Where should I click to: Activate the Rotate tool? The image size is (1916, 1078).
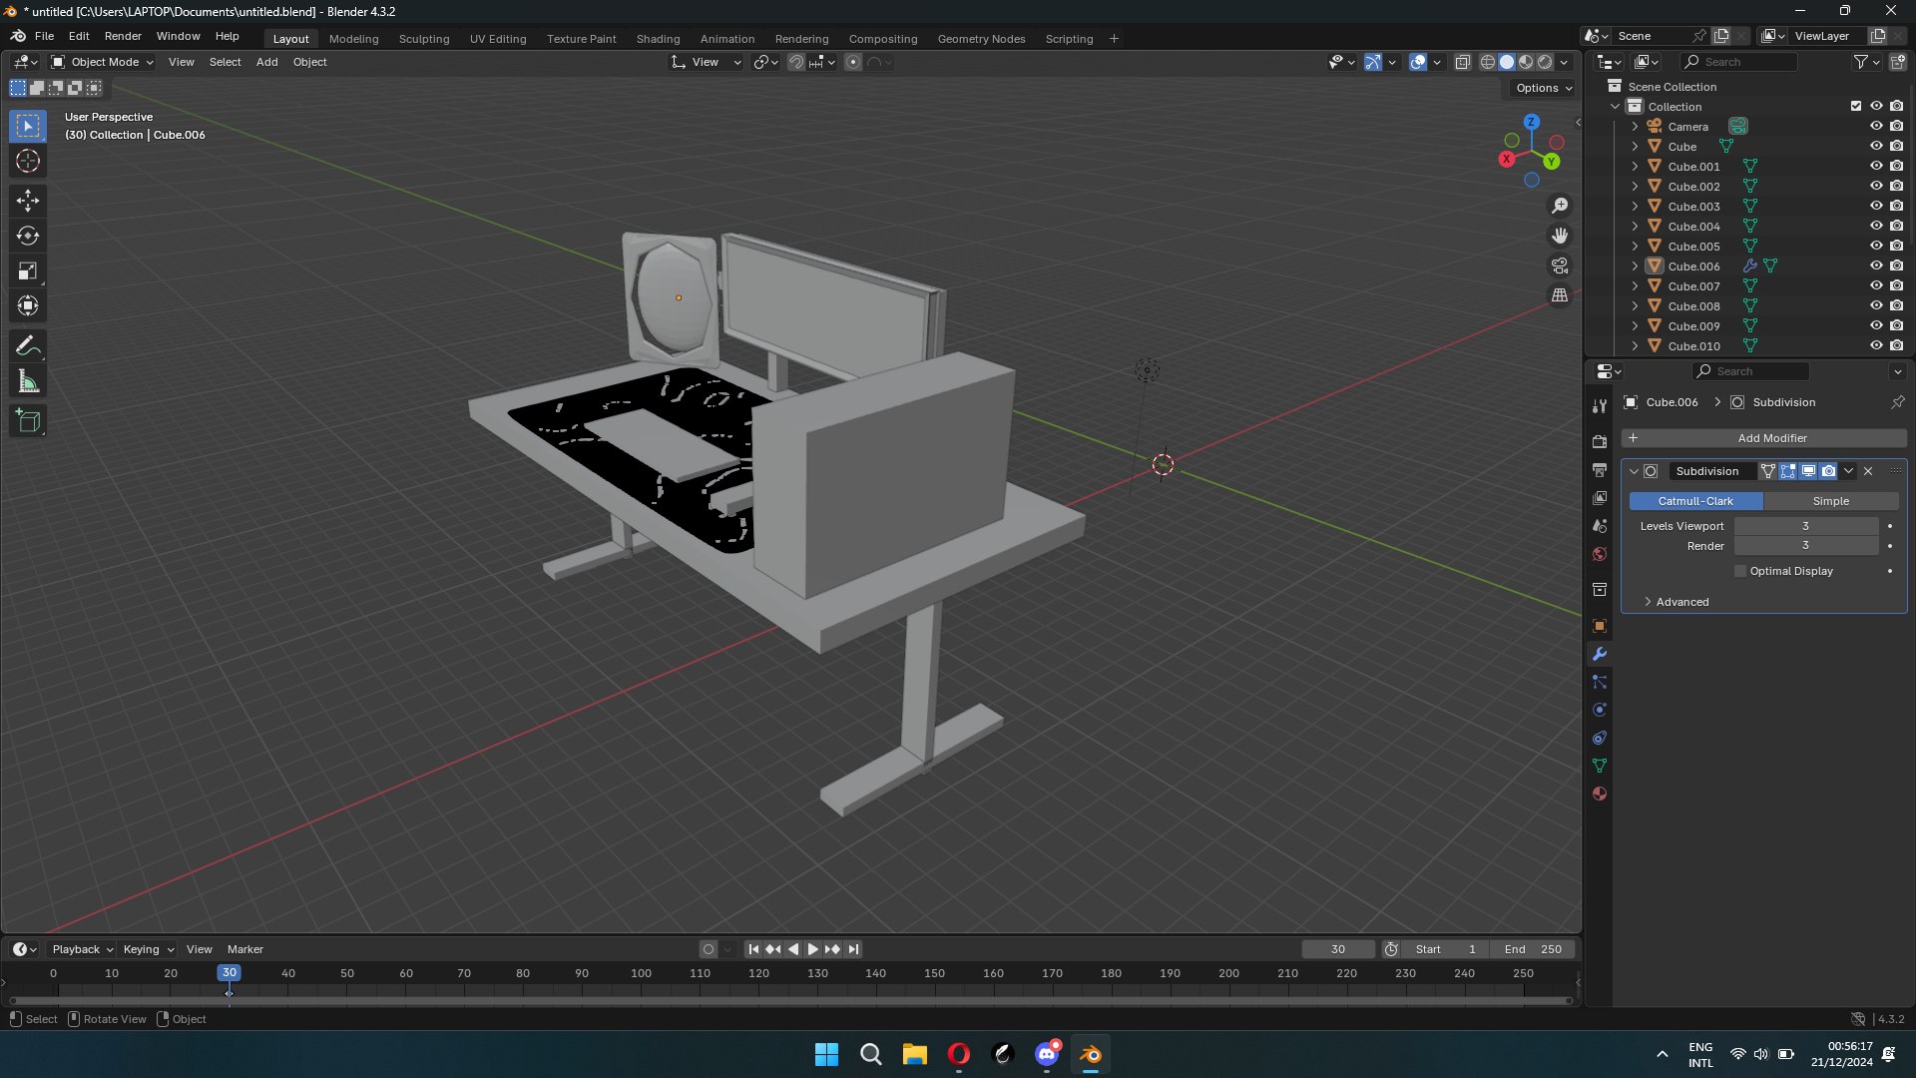28,236
